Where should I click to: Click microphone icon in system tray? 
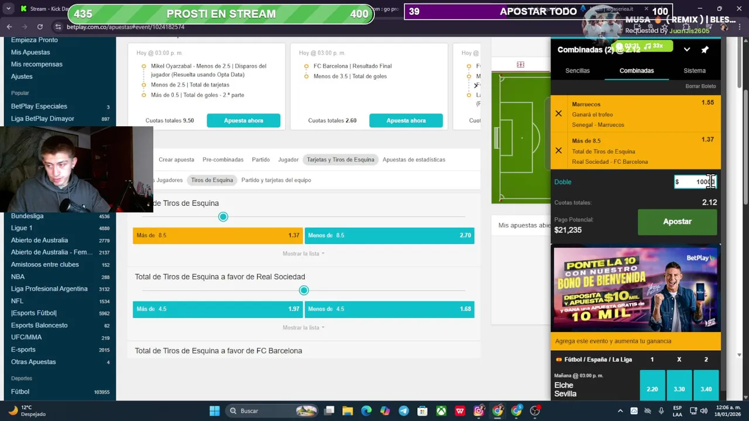click(661, 410)
